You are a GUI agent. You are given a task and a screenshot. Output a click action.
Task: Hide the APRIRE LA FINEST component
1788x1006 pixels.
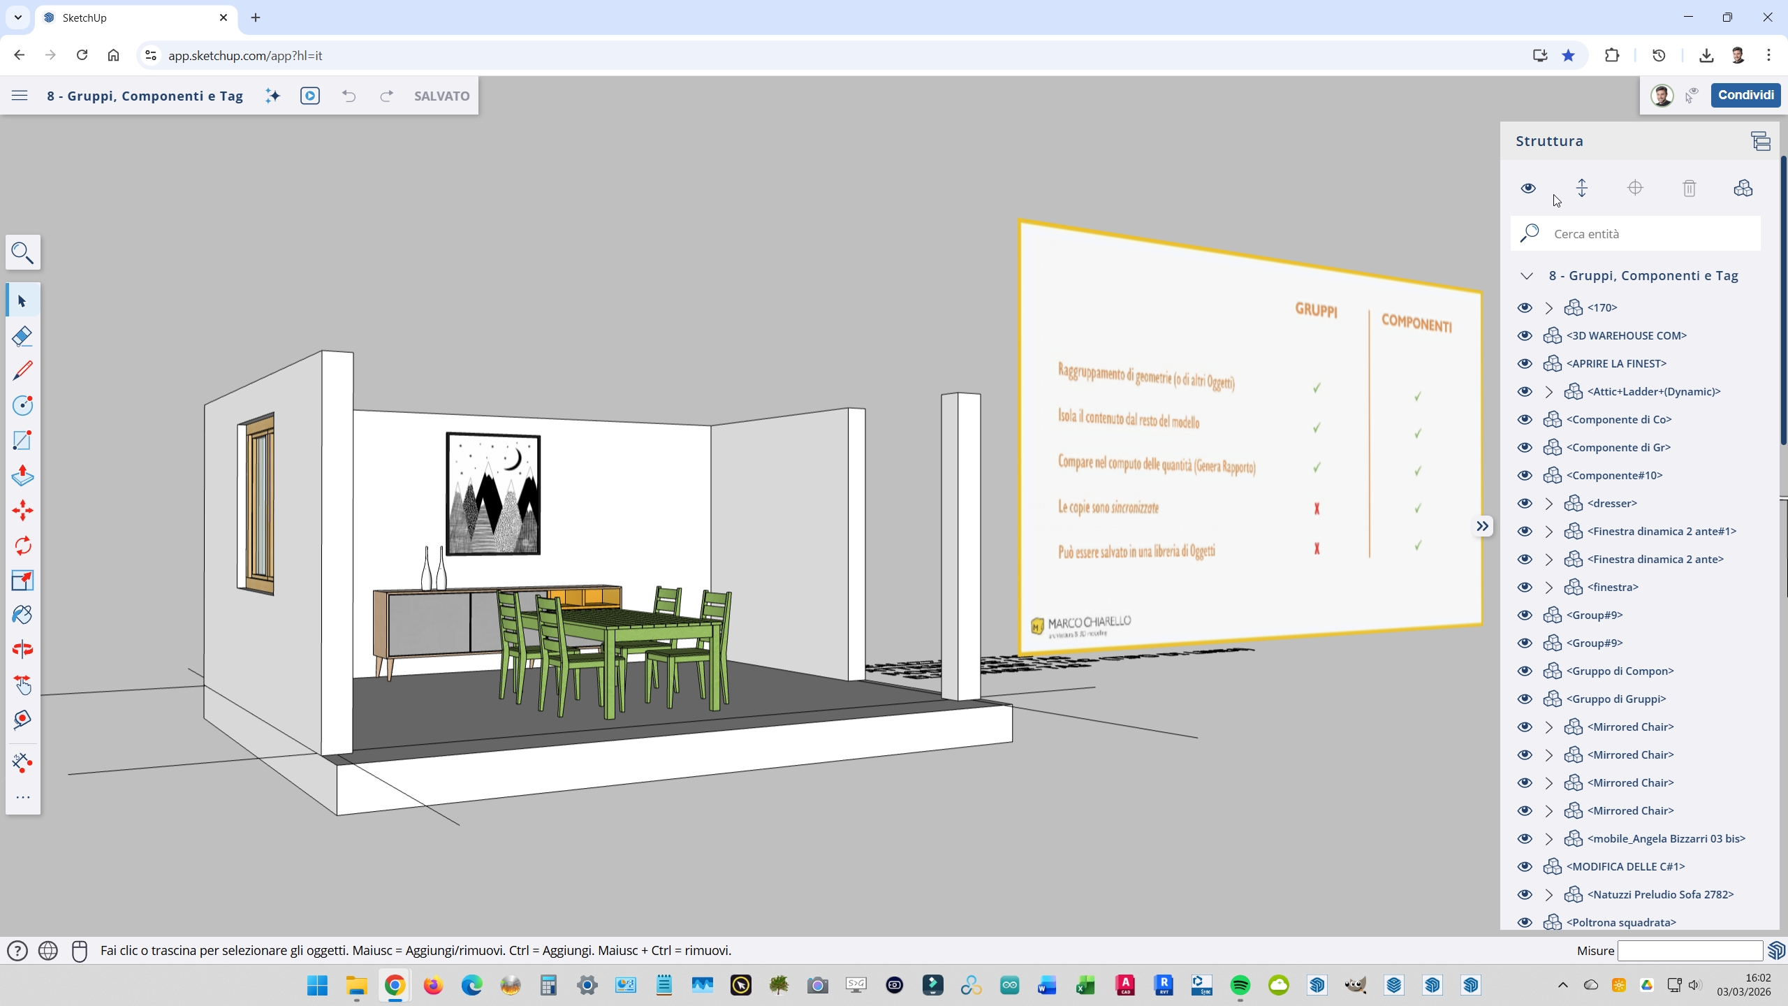point(1525,363)
